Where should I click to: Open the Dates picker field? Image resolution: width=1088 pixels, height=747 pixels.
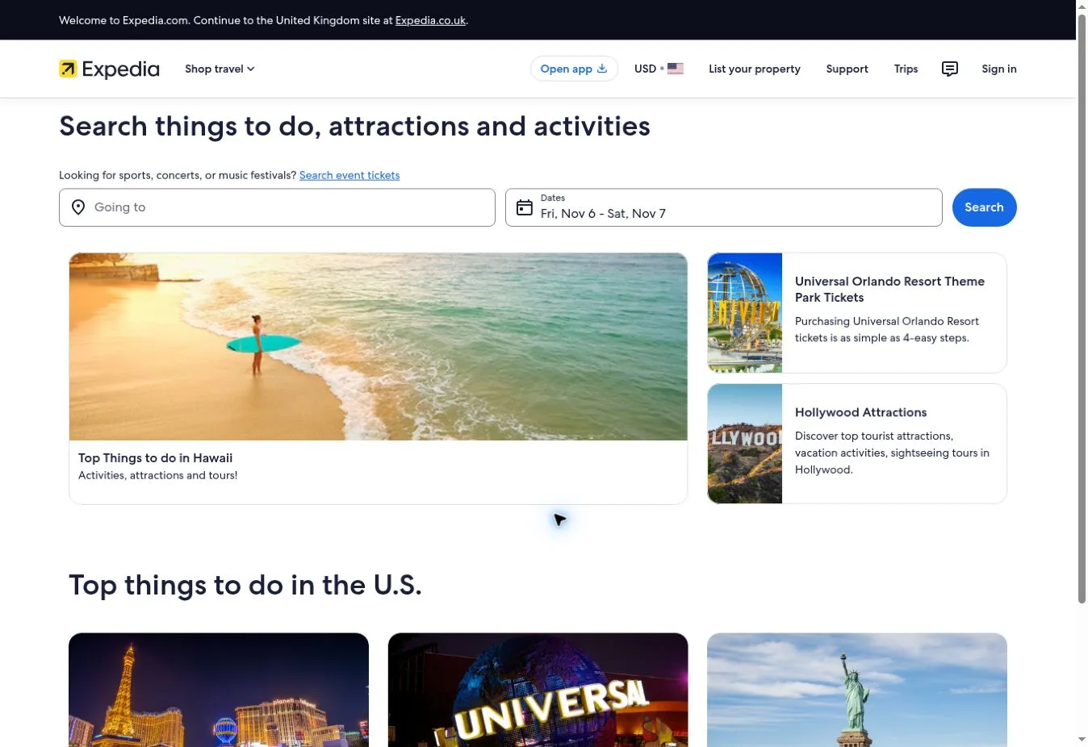click(x=723, y=207)
